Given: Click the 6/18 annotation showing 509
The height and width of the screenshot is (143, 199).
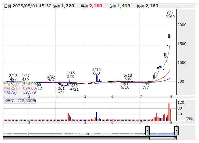Looking at the screenshot, I should 127,77.
